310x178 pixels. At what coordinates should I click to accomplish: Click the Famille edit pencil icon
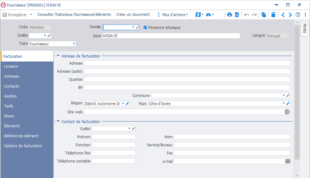coord(138,27)
